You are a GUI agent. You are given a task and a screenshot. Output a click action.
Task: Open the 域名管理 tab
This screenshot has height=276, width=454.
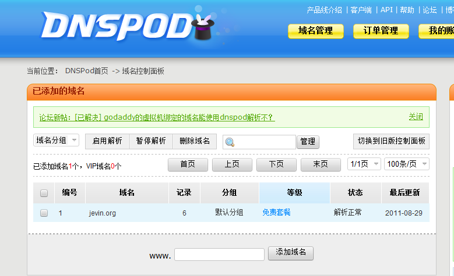pos(316,31)
